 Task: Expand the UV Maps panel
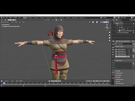click(x=118, y=71)
